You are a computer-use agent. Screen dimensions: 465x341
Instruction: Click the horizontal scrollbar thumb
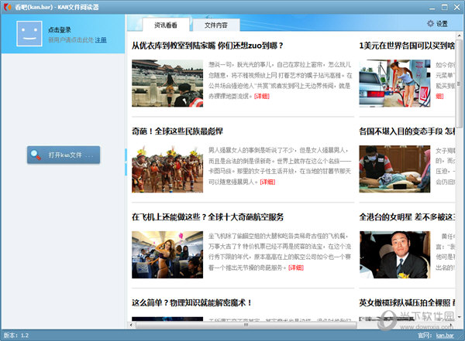click(x=246, y=325)
